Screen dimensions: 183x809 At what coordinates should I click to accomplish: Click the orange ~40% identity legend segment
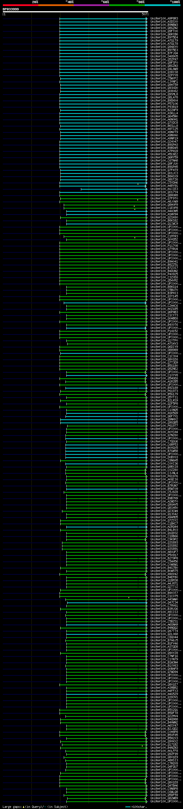click(56, 5)
